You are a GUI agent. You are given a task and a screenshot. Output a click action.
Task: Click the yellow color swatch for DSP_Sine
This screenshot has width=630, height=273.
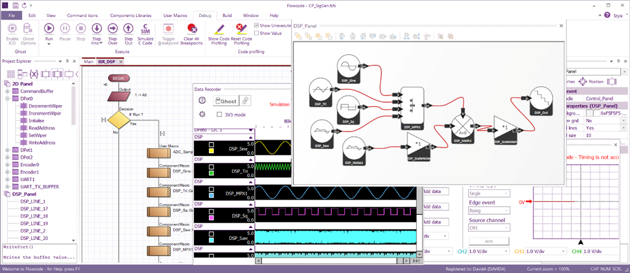(211, 151)
